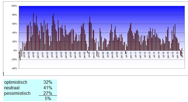Click the neutraal label cell

point(12,88)
